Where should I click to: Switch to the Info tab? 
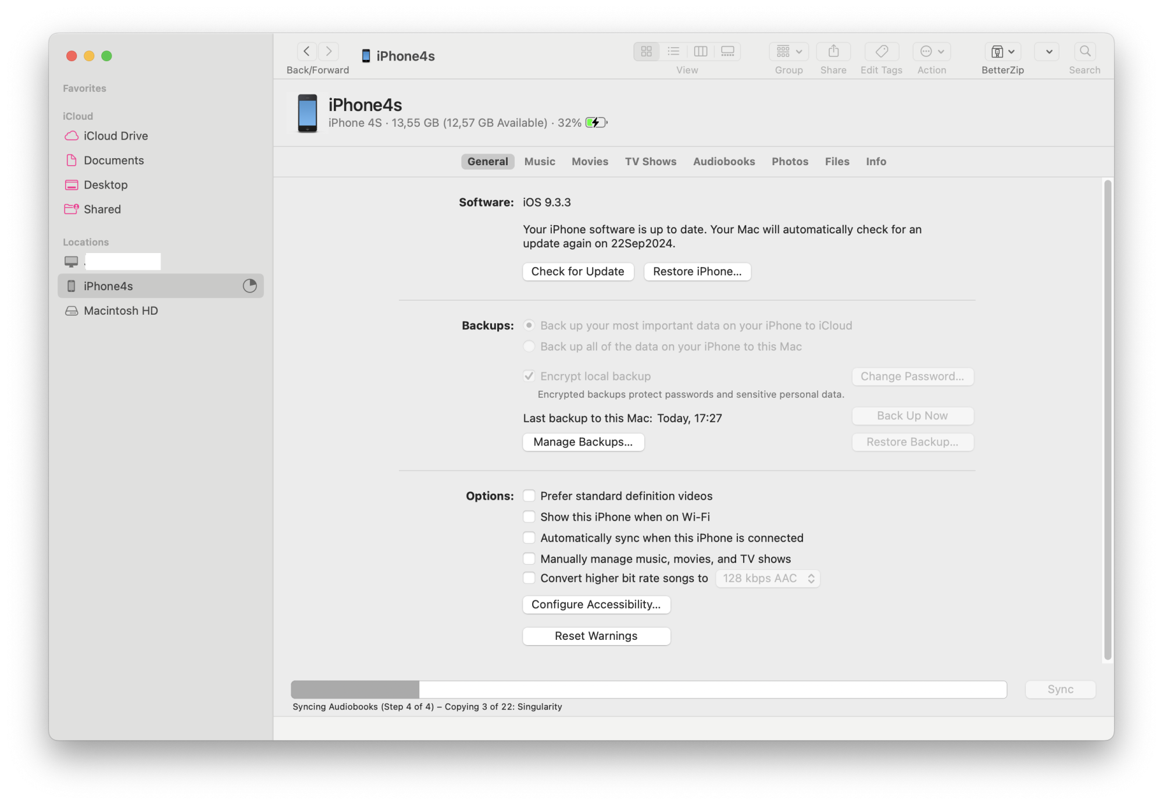(876, 161)
